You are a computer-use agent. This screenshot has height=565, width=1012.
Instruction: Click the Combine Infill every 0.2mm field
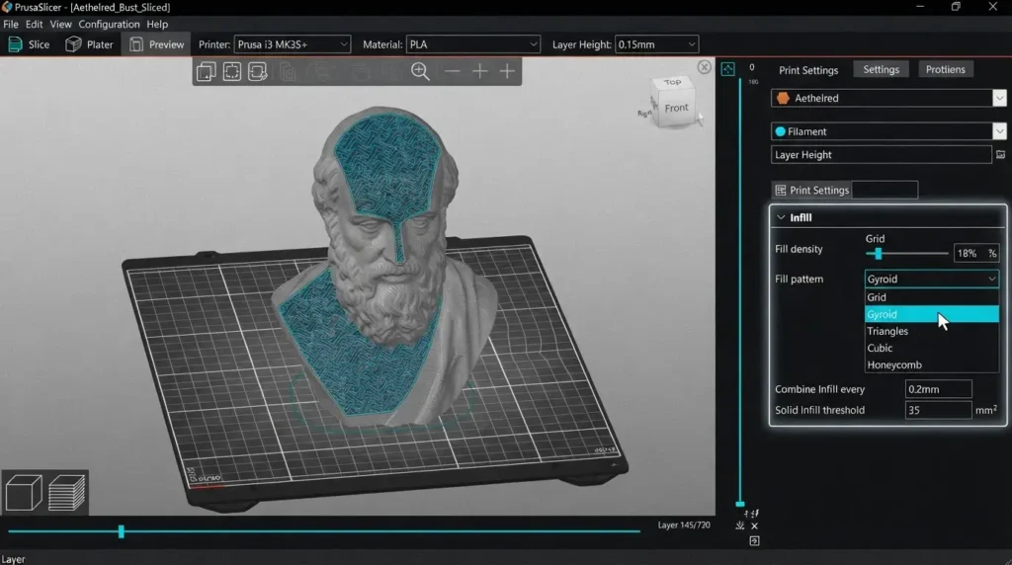pyautogui.click(x=939, y=389)
